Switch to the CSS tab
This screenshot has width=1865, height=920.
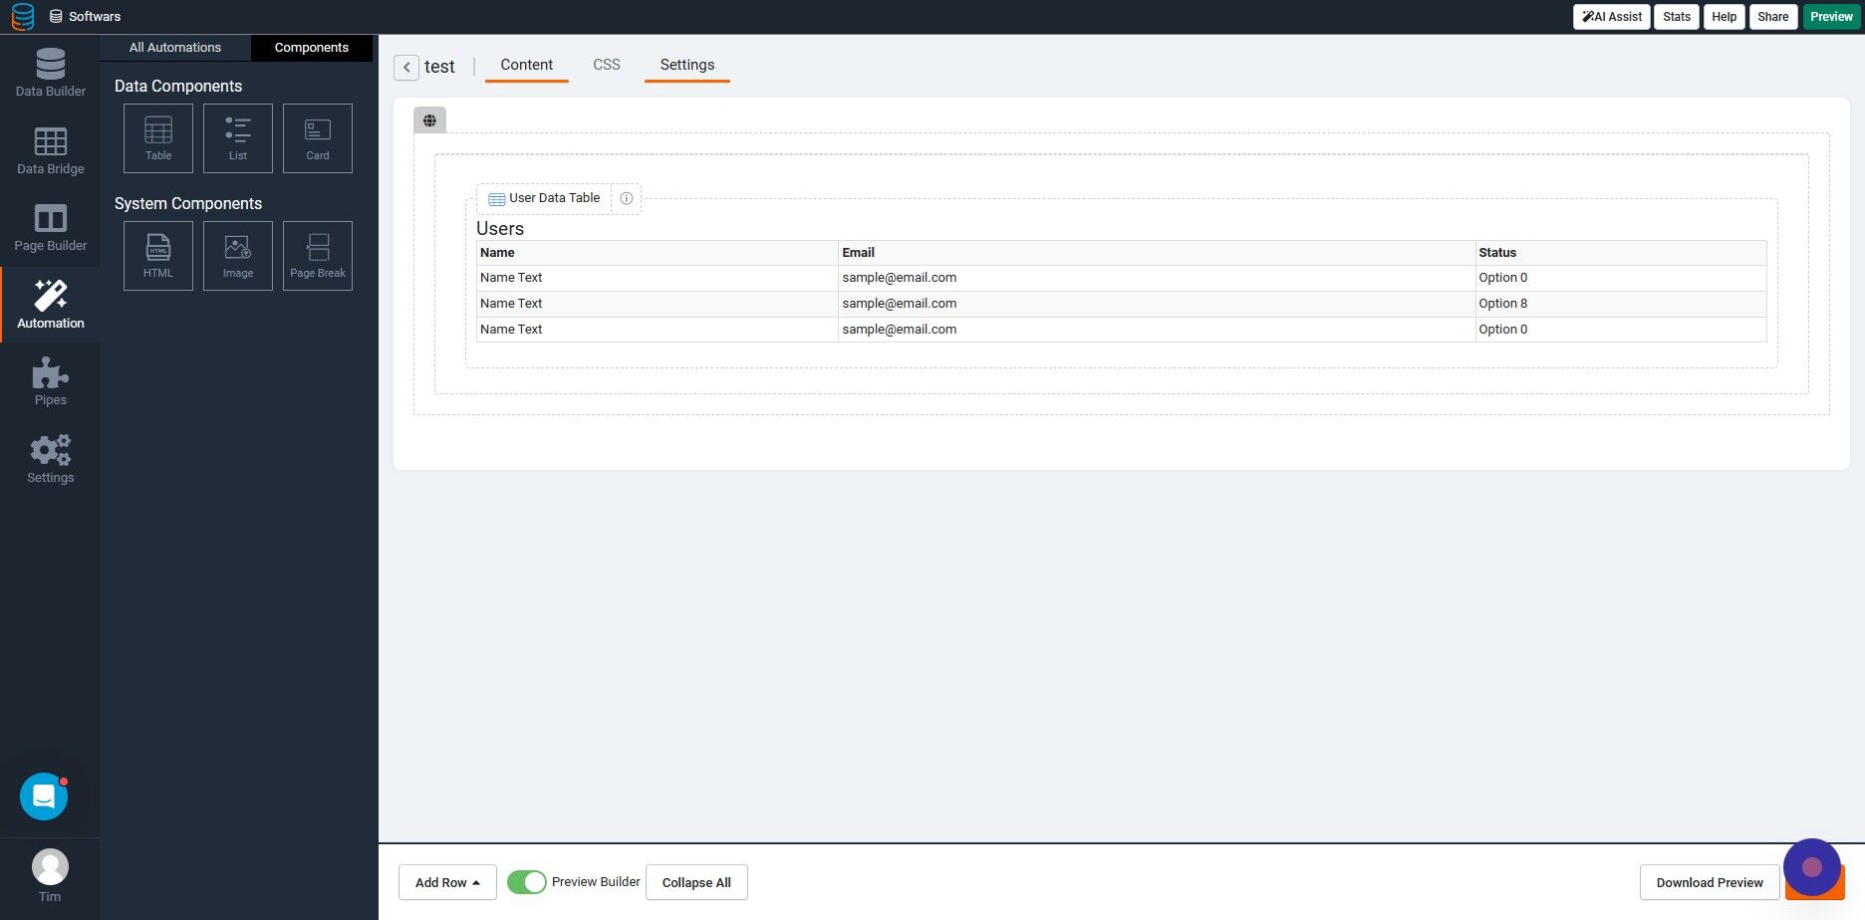[606, 64]
